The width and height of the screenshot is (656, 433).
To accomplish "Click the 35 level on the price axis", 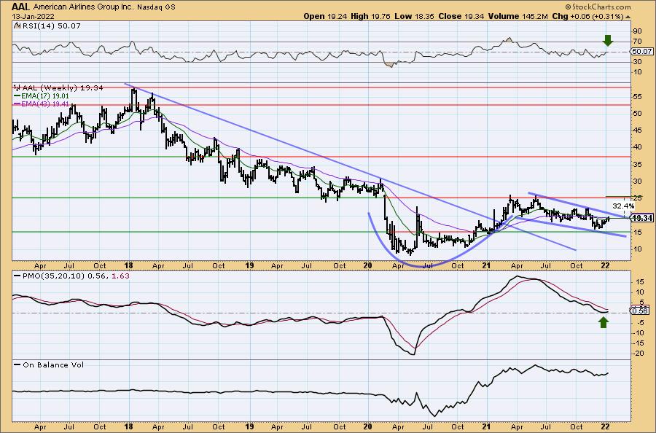I will (x=638, y=165).
